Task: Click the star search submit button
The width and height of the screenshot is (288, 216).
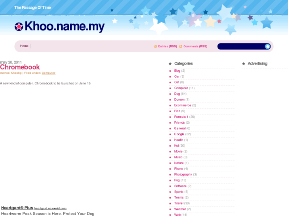Action: tap(267, 46)
